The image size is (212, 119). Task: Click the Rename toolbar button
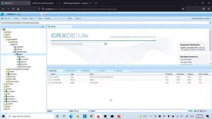click(x=48, y=19)
